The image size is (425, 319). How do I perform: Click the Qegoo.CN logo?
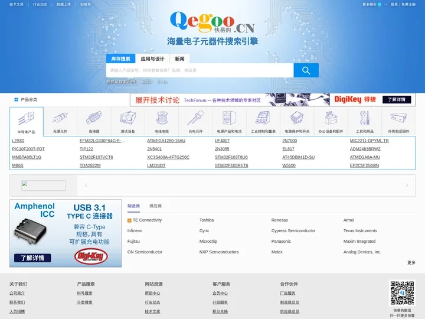tap(212, 22)
